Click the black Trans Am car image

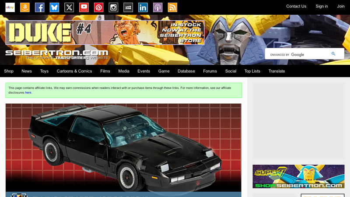coord(123,148)
